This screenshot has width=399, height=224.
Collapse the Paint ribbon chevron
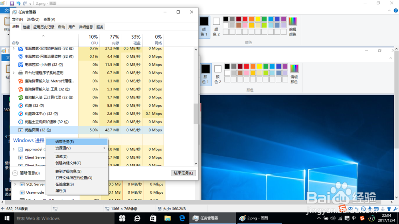pyautogui.click(x=389, y=10)
